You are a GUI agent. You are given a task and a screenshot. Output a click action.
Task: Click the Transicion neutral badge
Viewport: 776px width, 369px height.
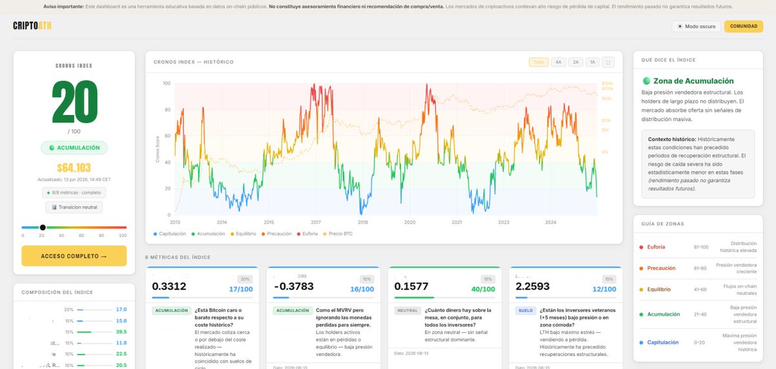pyautogui.click(x=74, y=207)
